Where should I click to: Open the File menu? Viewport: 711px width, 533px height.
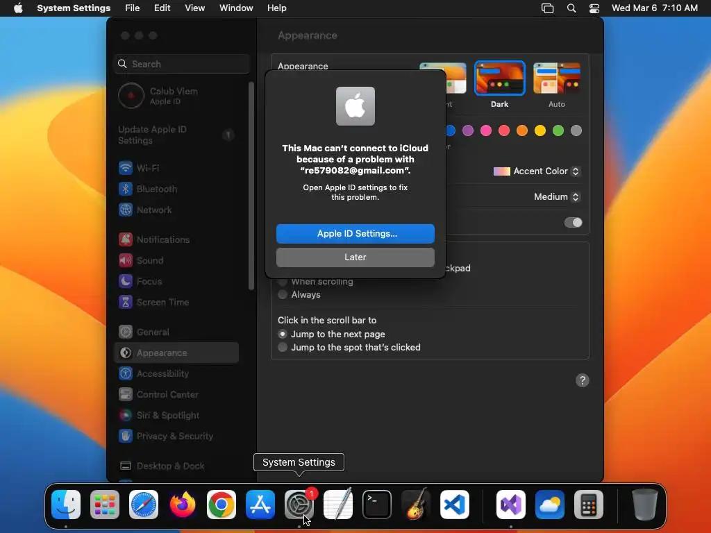pos(133,8)
